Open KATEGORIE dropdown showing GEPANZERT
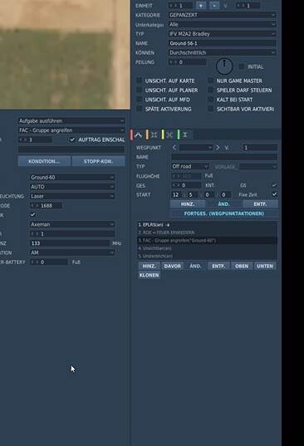Image resolution: width=304 pixels, height=446 pixels. point(222,15)
